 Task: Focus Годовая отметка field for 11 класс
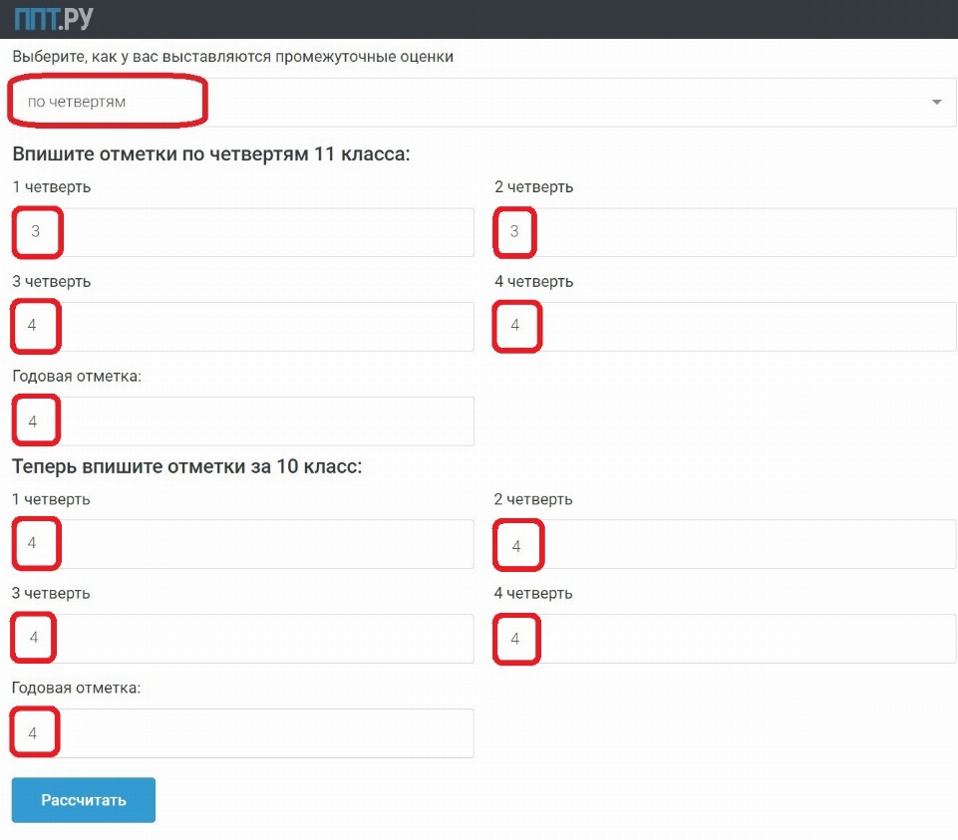pyautogui.click(x=243, y=421)
